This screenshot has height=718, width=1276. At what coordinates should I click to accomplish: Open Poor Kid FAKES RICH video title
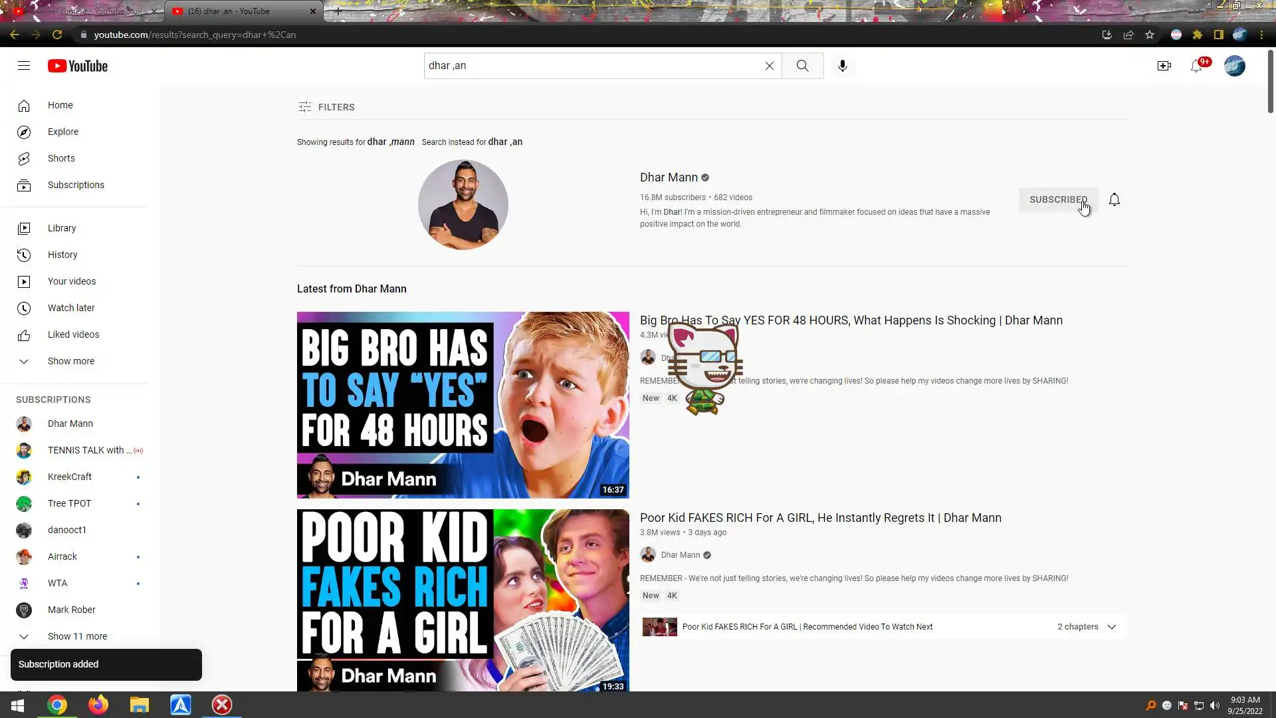[820, 518]
